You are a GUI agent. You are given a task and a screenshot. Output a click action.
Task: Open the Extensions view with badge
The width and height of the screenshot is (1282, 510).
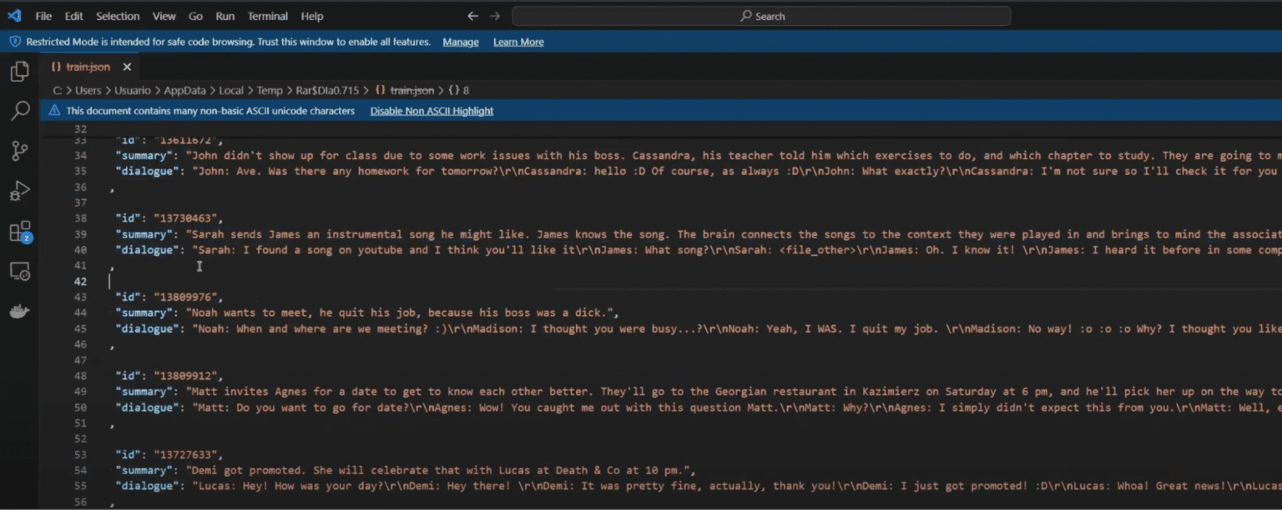[x=19, y=231]
